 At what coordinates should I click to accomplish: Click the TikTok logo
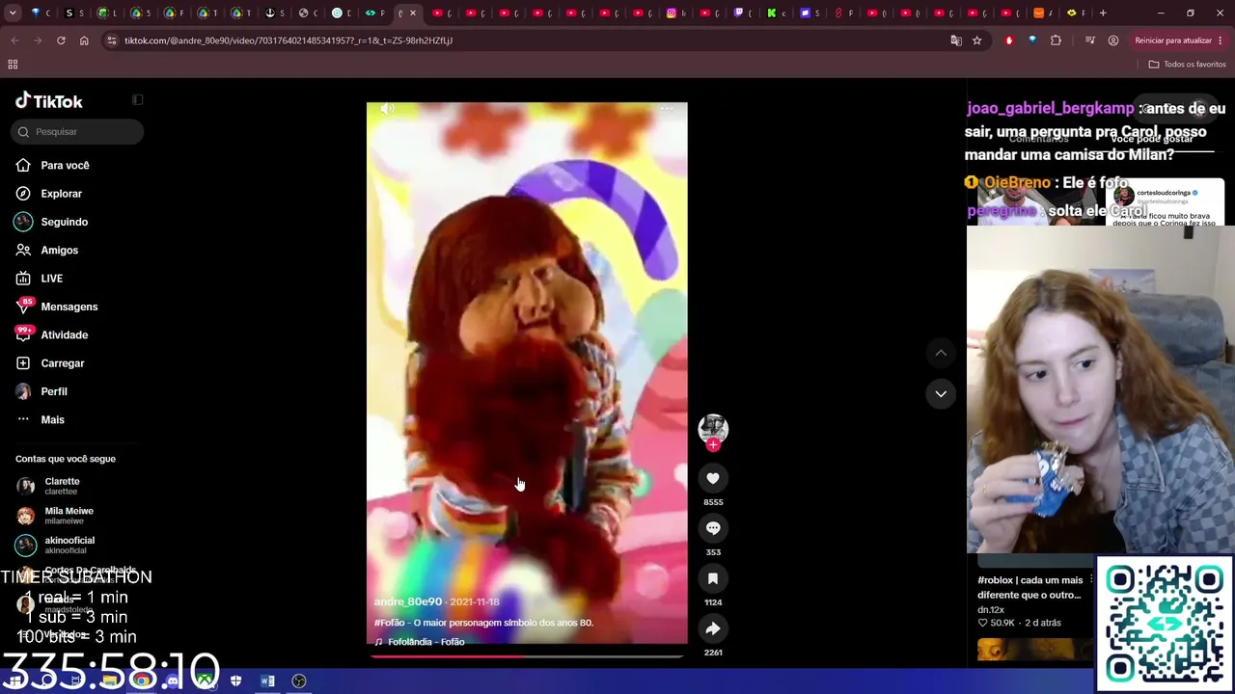tap(49, 101)
